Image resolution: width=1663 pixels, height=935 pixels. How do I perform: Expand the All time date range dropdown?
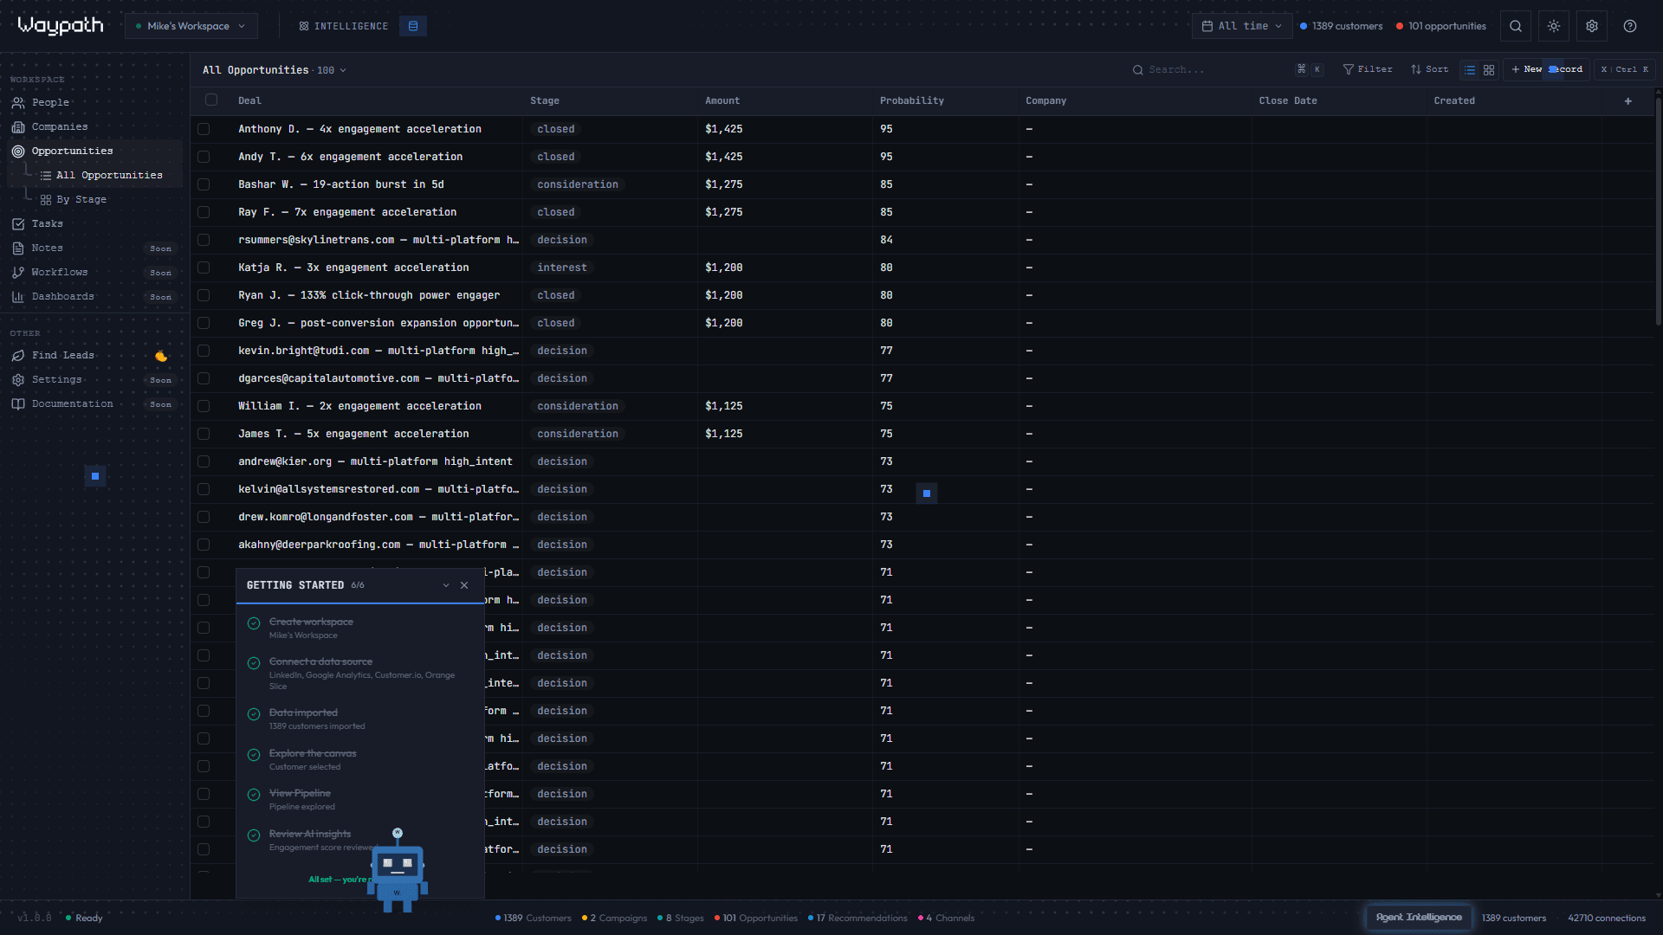pyautogui.click(x=1241, y=26)
